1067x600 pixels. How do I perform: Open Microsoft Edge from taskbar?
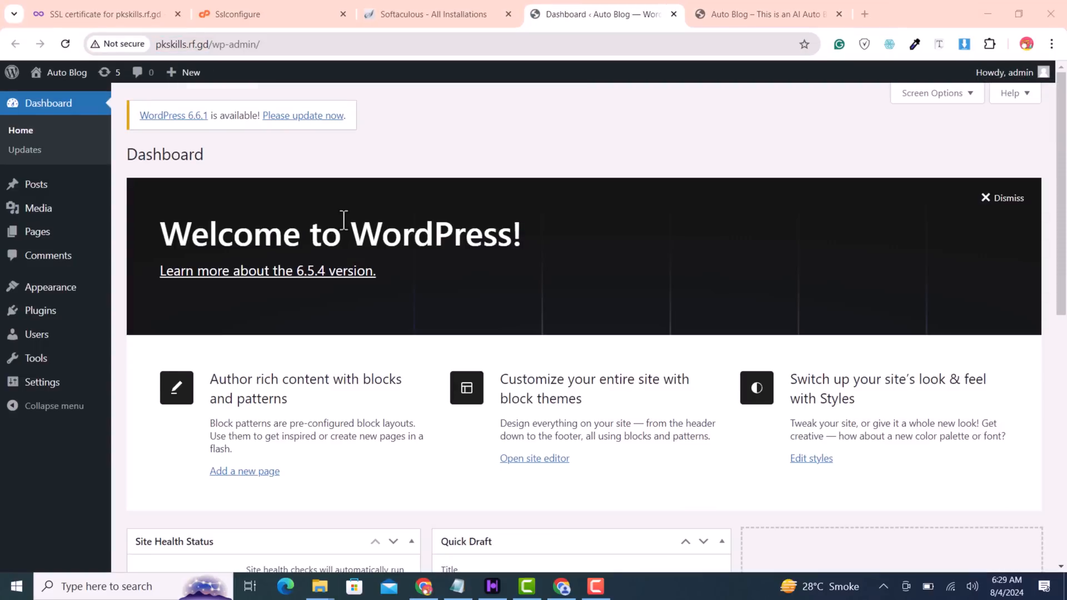(x=286, y=586)
